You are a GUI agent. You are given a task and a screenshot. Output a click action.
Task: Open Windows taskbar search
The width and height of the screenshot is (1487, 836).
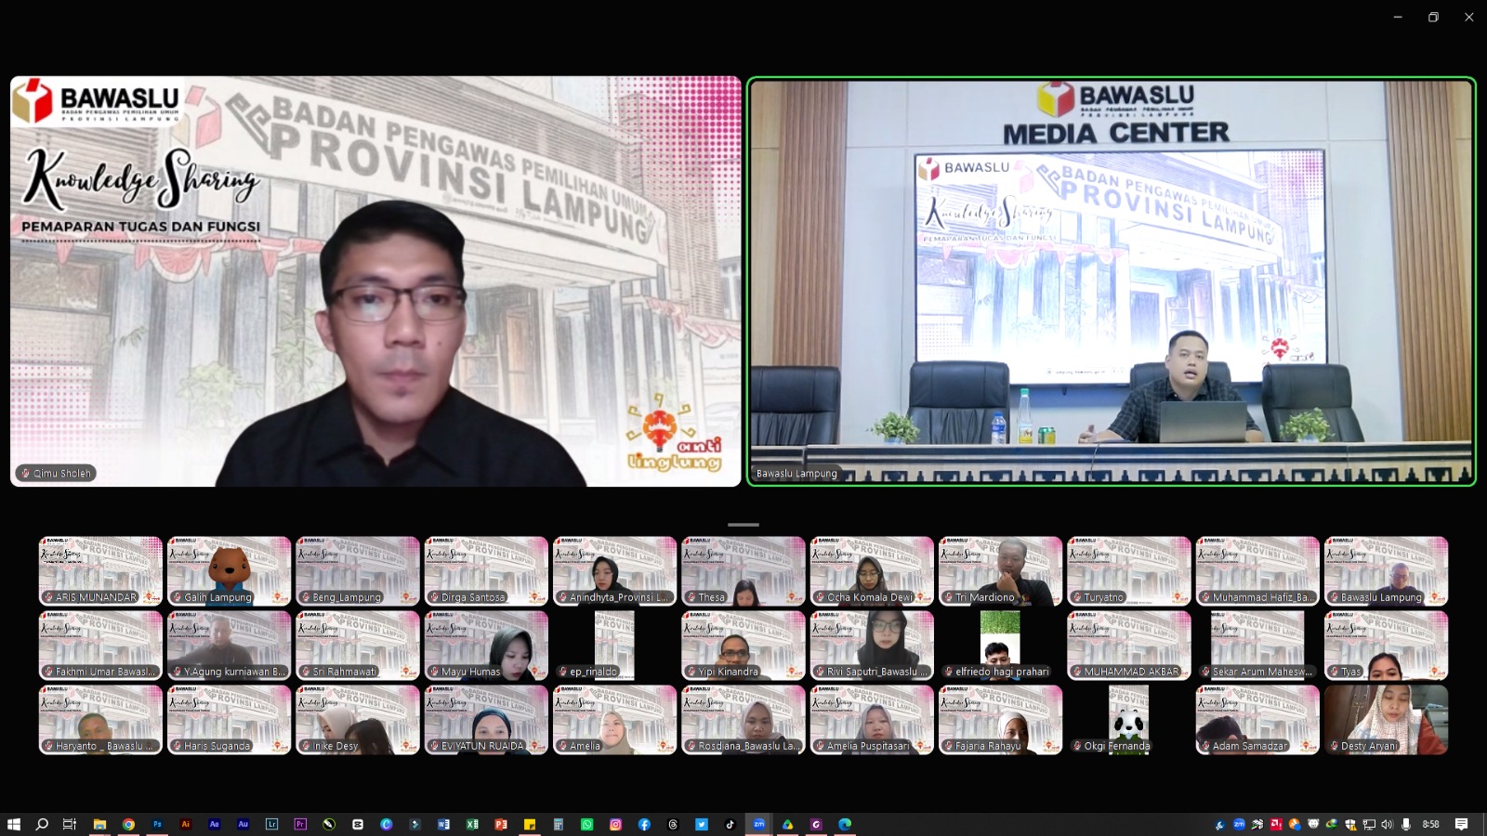pyautogui.click(x=42, y=824)
